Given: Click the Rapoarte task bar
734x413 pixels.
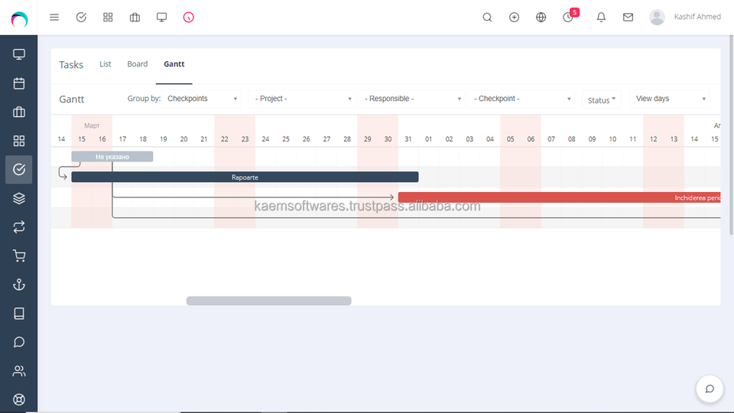Looking at the screenshot, I should (245, 177).
